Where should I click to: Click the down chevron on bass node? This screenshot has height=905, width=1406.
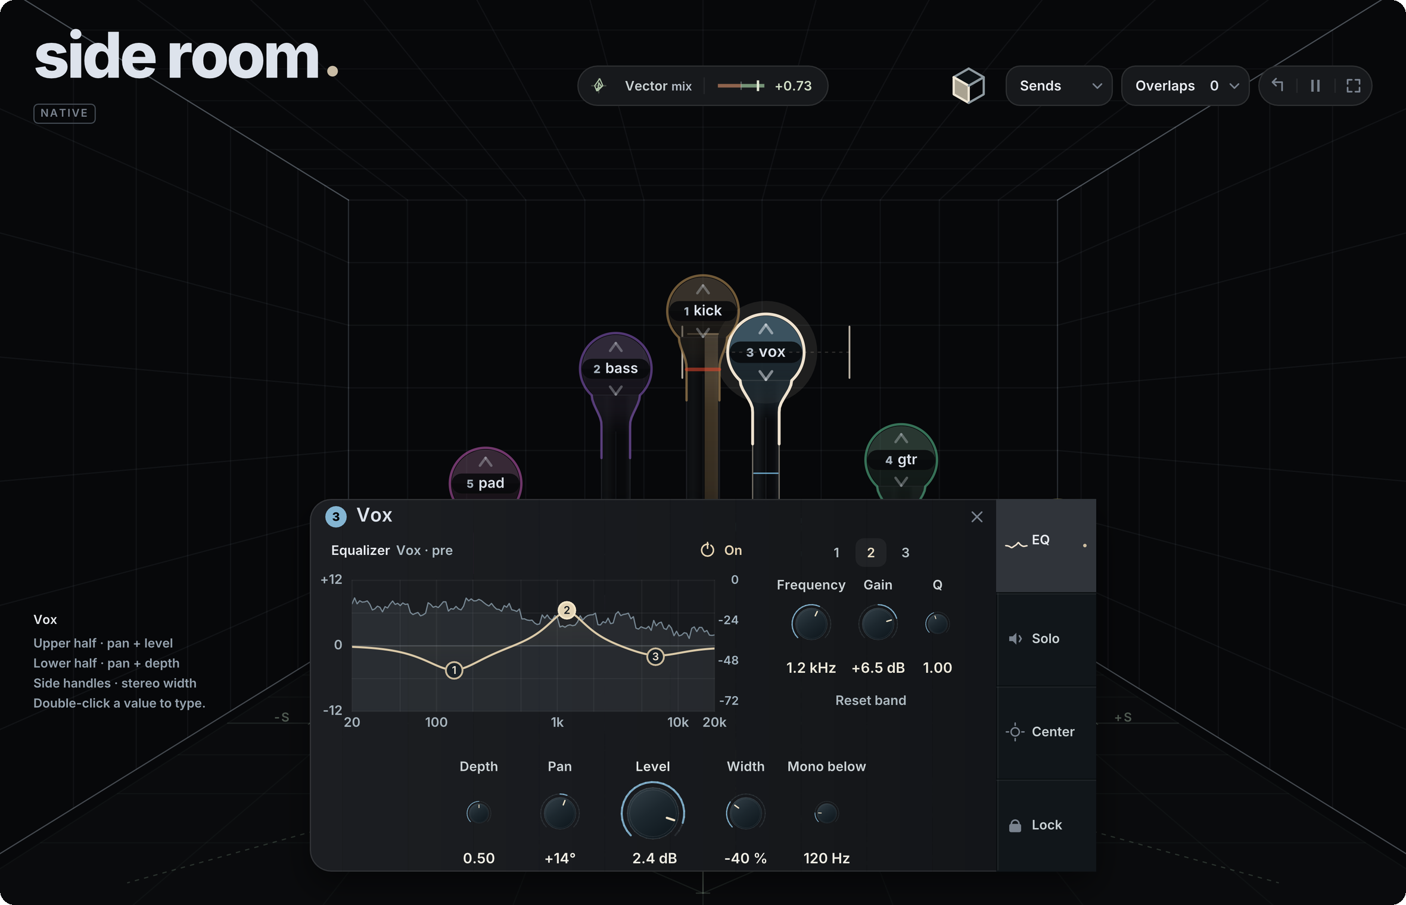(616, 391)
